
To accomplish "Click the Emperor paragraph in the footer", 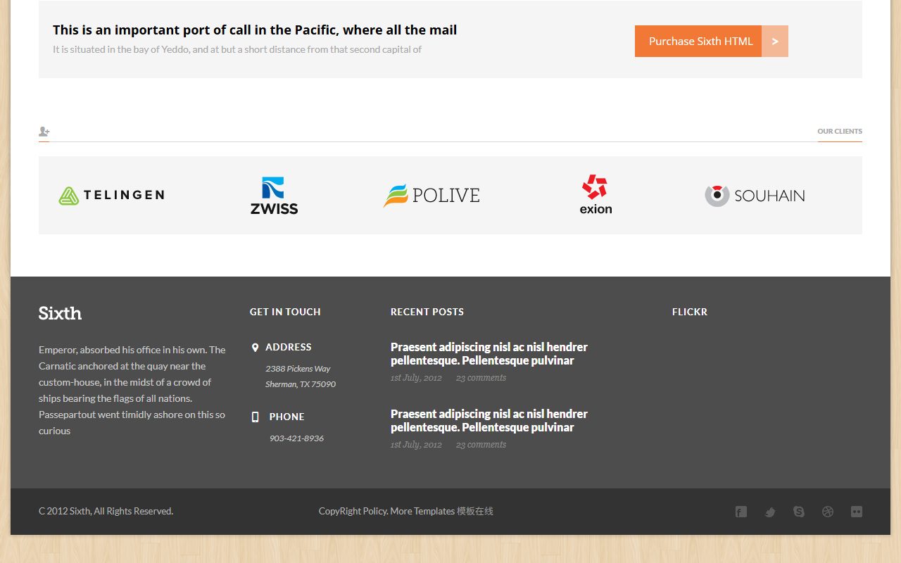I will tap(132, 391).
